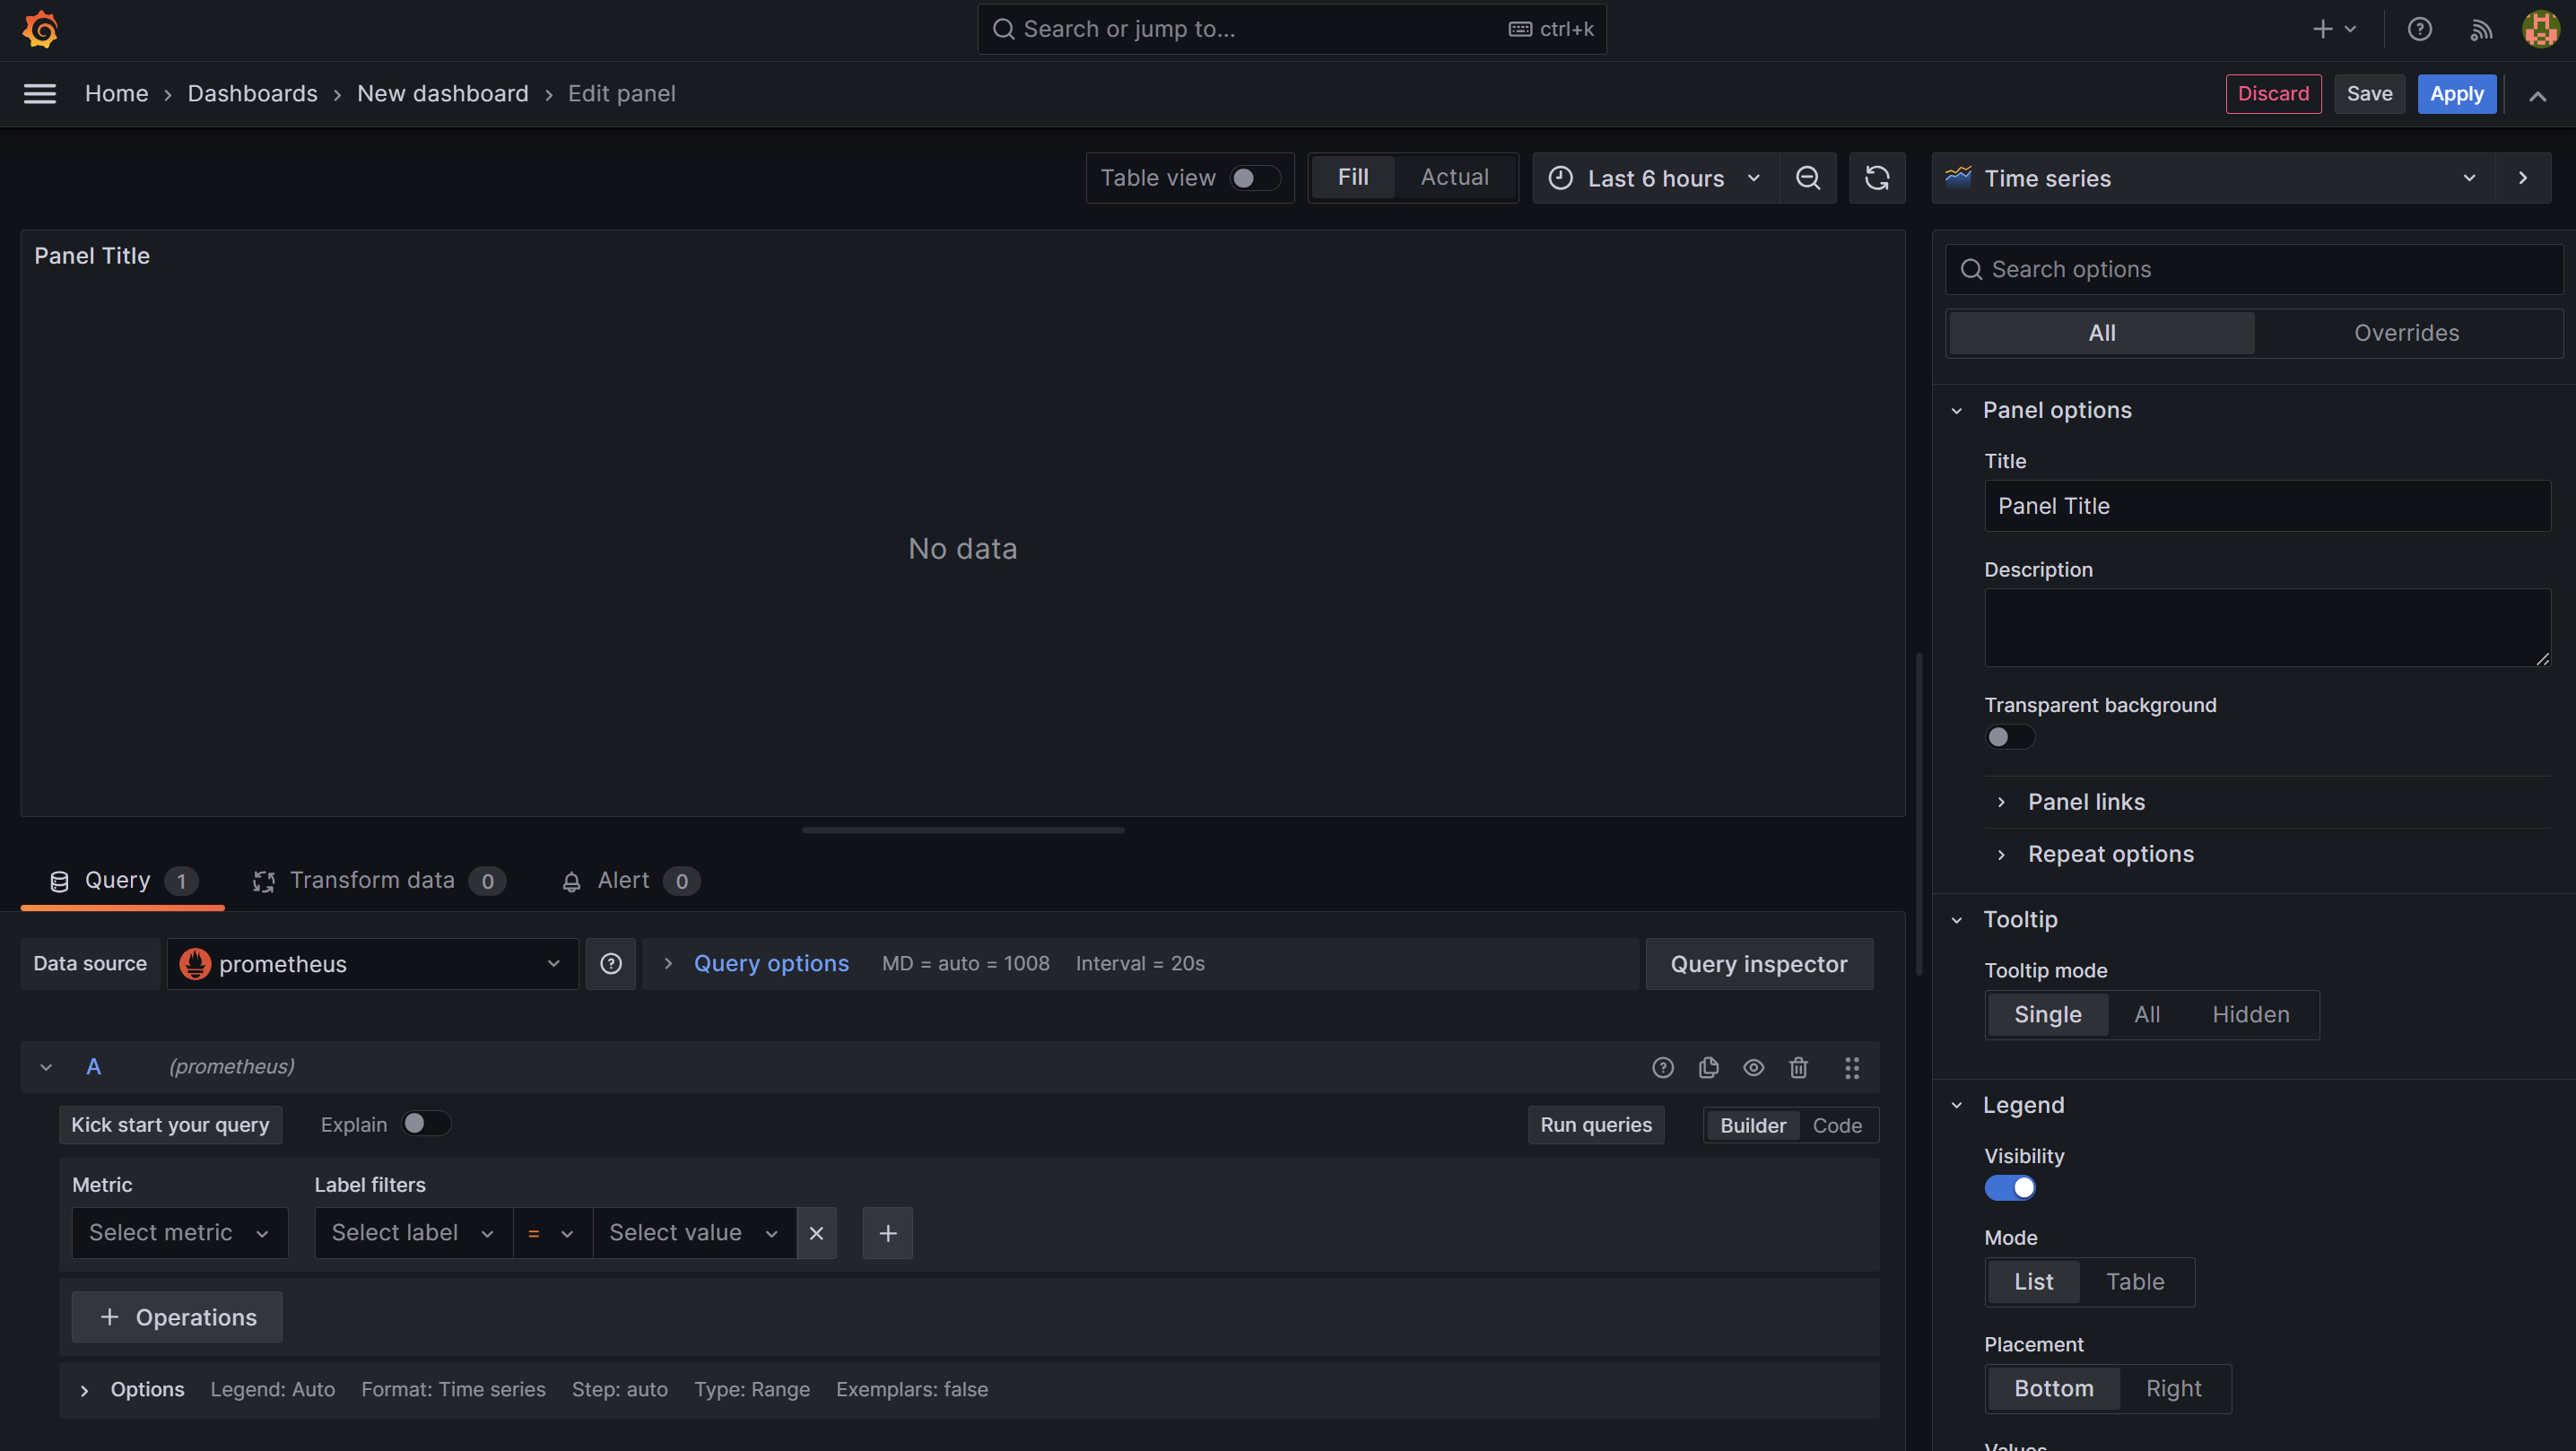Screen dimensions: 2576x1451
Task: Open the Select metric dropdown
Action: (179, 1233)
